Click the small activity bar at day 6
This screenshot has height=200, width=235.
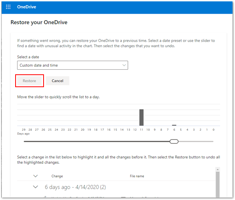click(174, 125)
